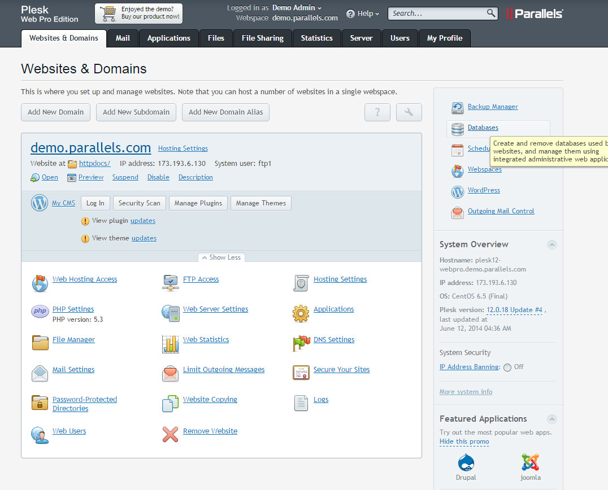This screenshot has width=608, height=490.
Task: Click the Backup Manager icon
Action: point(458,108)
